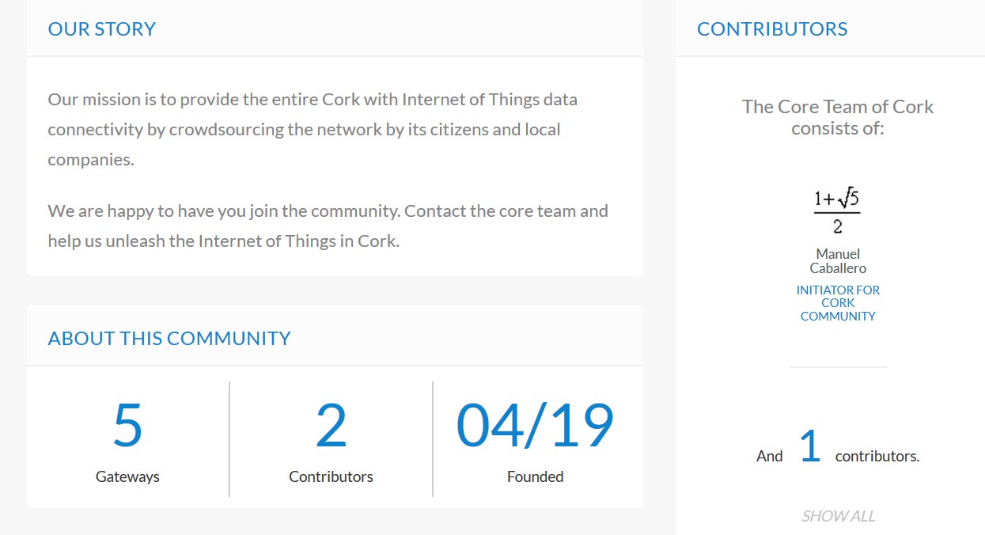Select the Gateways stat label
The width and height of the screenshot is (985, 535).
click(127, 476)
